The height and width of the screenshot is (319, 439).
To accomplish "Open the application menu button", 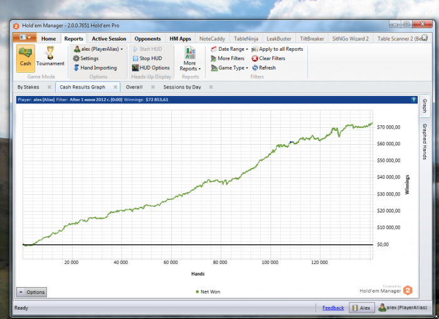I will pos(25,38).
